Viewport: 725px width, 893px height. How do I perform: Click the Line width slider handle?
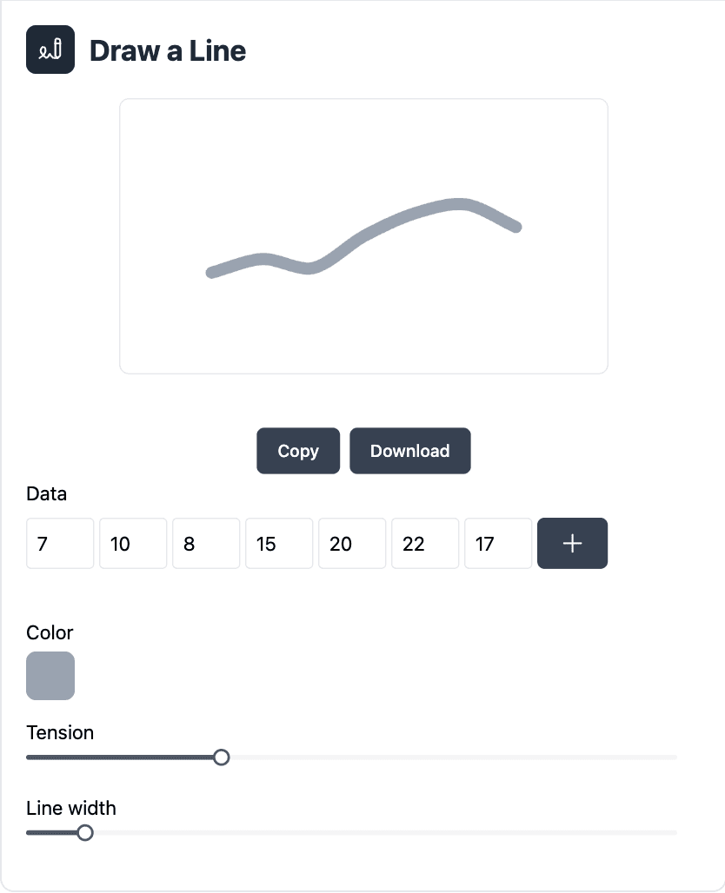tap(85, 833)
